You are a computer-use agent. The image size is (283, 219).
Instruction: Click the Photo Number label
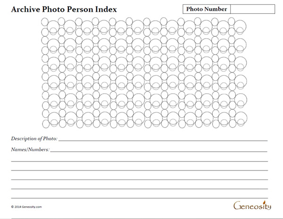tap(207, 9)
